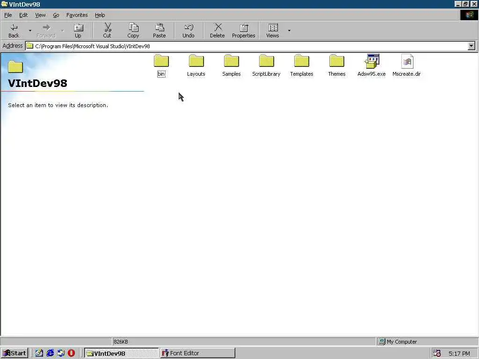The width and height of the screenshot is (479, 359).
Task: Click the task scheduler tray icon
Action: pyautogui.click(x=437, y=353)
